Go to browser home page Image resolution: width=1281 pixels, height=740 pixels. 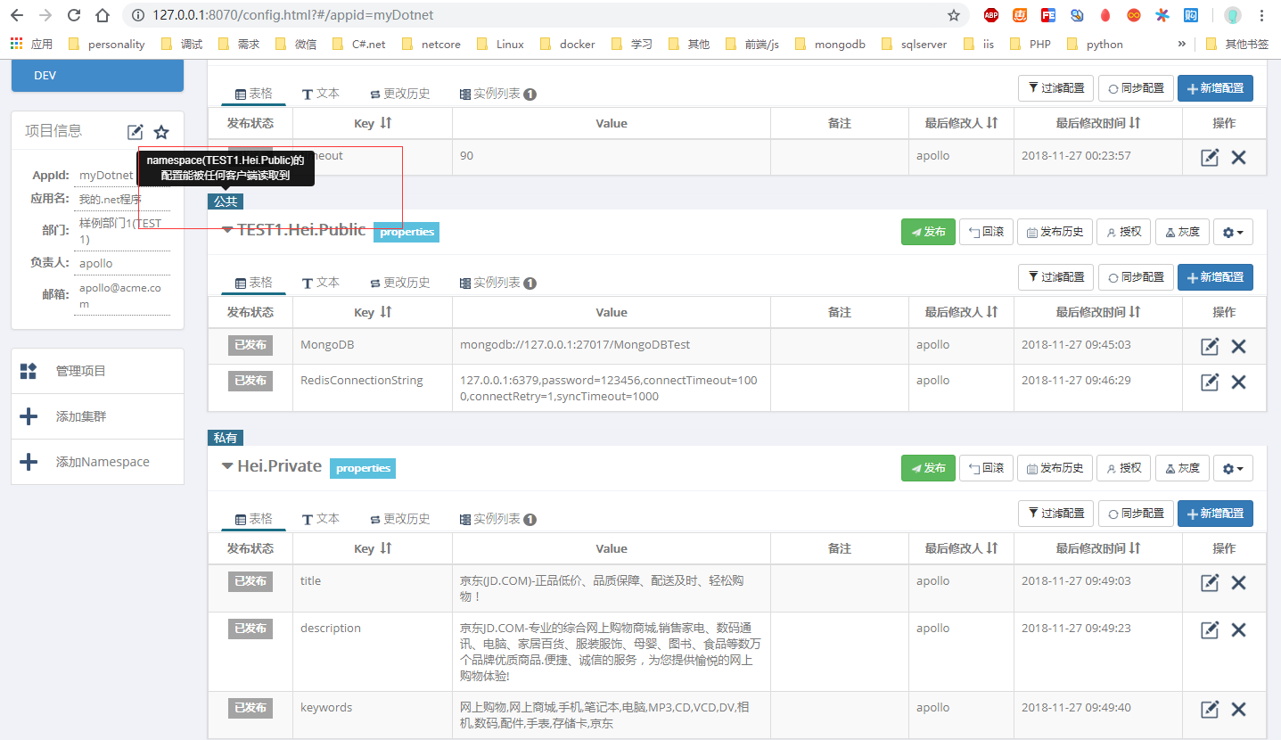pyautogui.click(x=103, y=15)
